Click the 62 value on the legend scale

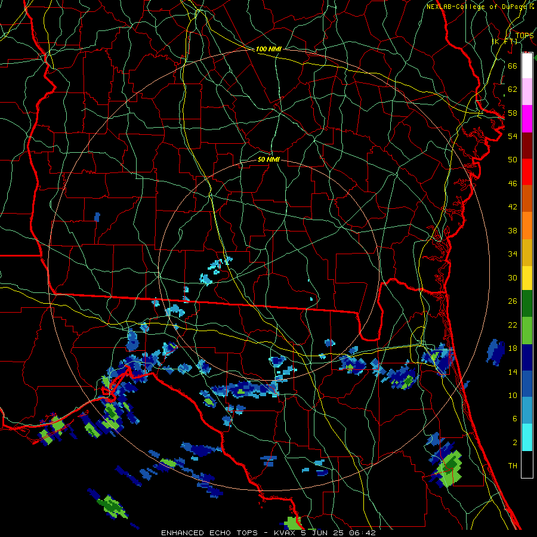[513, 89]
